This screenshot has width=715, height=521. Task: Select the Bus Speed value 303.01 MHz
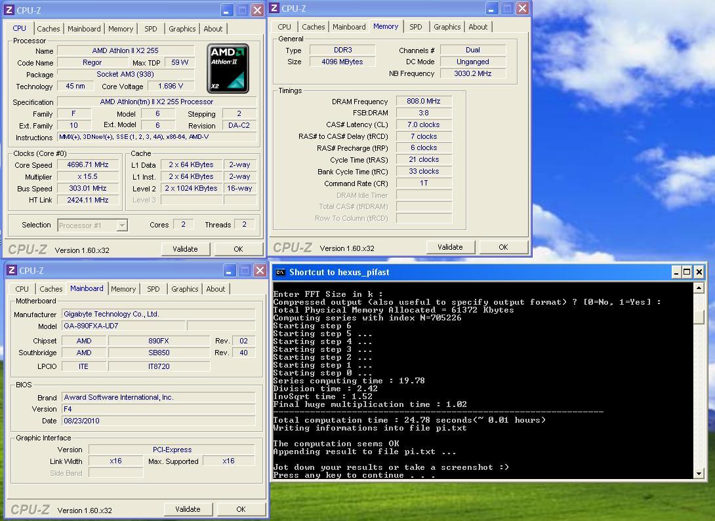pyautogui.click(x=87, y=189)
